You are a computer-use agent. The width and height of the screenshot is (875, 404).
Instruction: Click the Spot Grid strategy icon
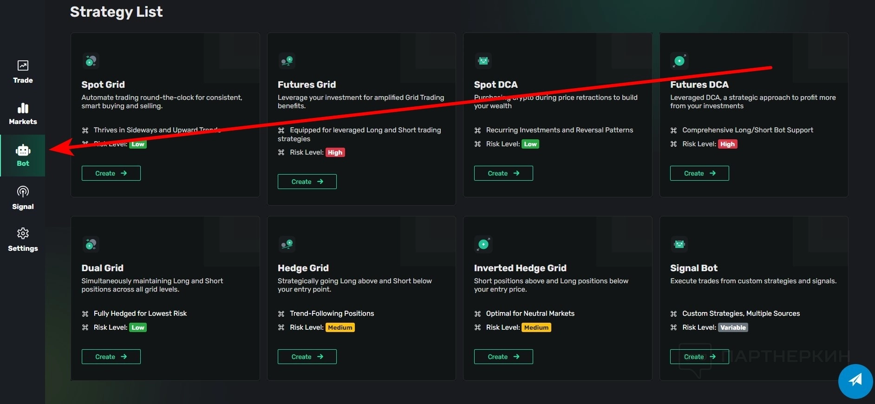pos(91,61)
